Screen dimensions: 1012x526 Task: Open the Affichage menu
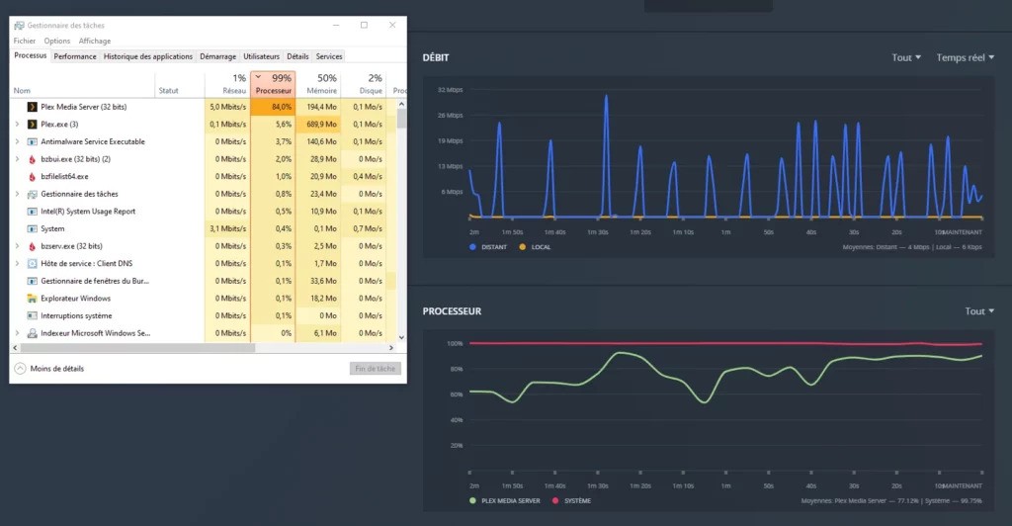click(x=94, y=41)
